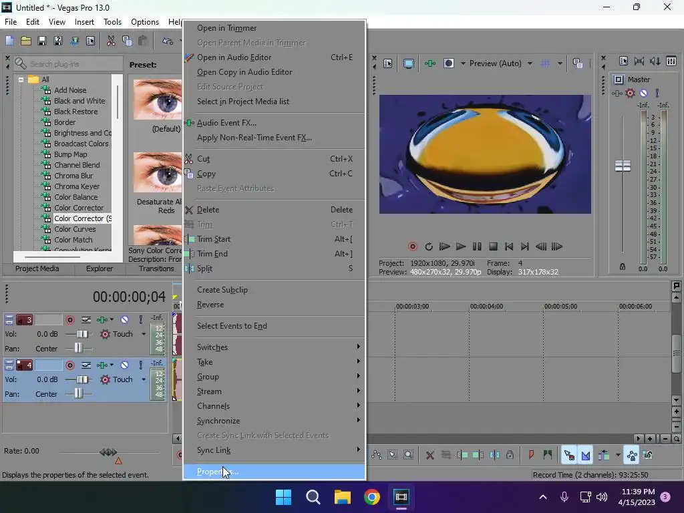Click the Insert Region green flags icon

pyautogui.click(x=548, y=455)
